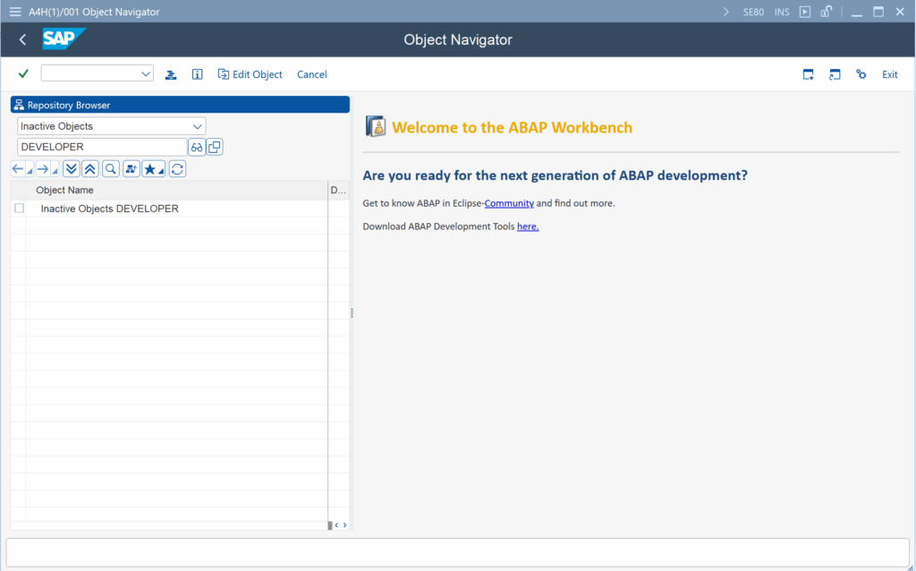Click the here link to download ABAP Development Tools
This screenshot has height=571, width=916.
coord(527,226)
